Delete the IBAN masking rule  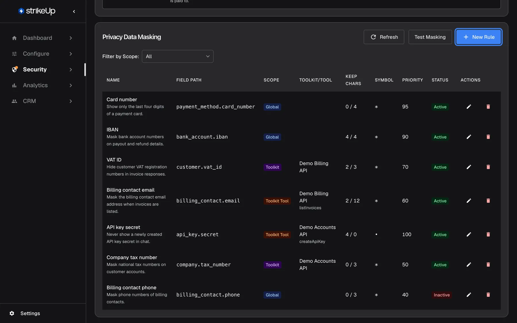click(x=488, y=137)
